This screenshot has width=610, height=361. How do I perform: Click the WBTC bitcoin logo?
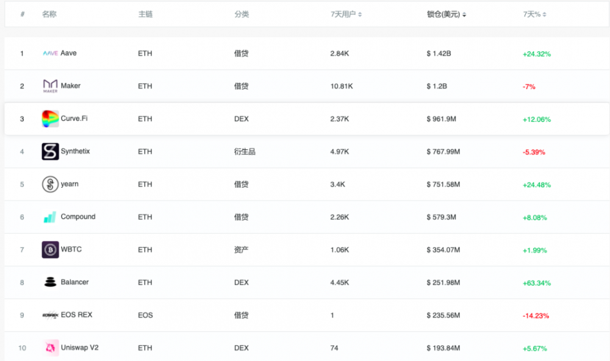pyautogui.click(x=49, y=249)
